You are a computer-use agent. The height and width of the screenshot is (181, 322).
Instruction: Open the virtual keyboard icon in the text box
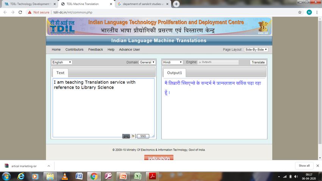[126, 136]
